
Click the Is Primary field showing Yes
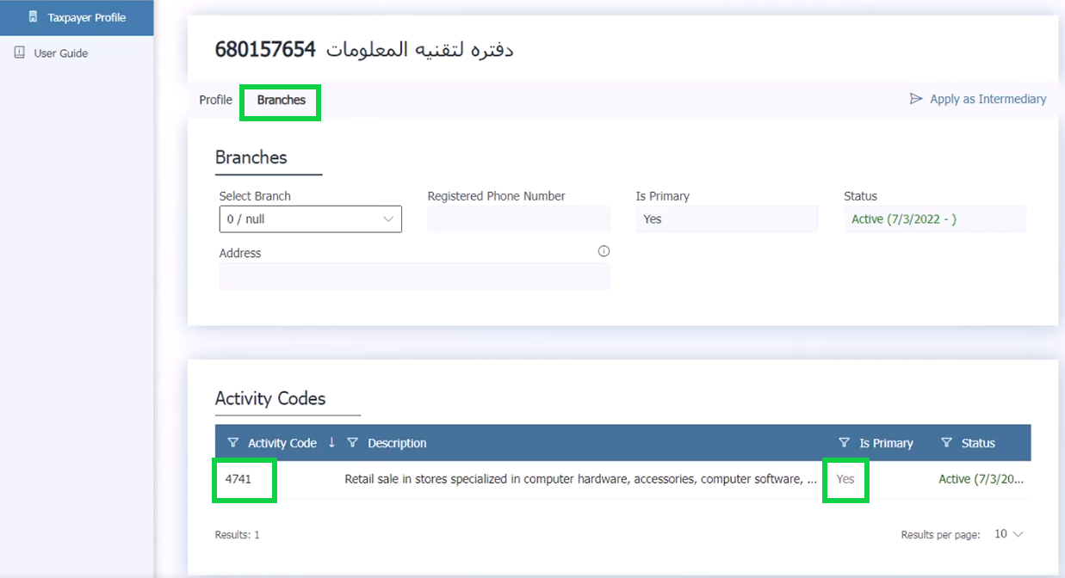click(x=727, y=219)
